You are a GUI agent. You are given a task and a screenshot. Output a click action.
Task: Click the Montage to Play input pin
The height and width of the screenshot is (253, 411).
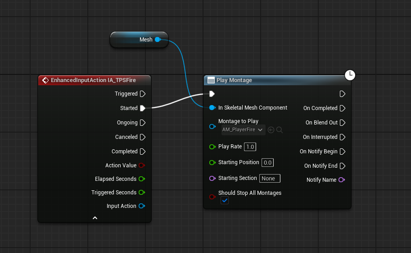pos(212,127)
